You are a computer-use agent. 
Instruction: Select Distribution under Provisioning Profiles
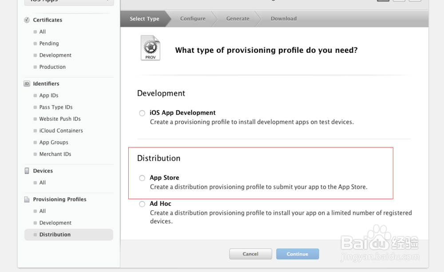coord(55,235)
